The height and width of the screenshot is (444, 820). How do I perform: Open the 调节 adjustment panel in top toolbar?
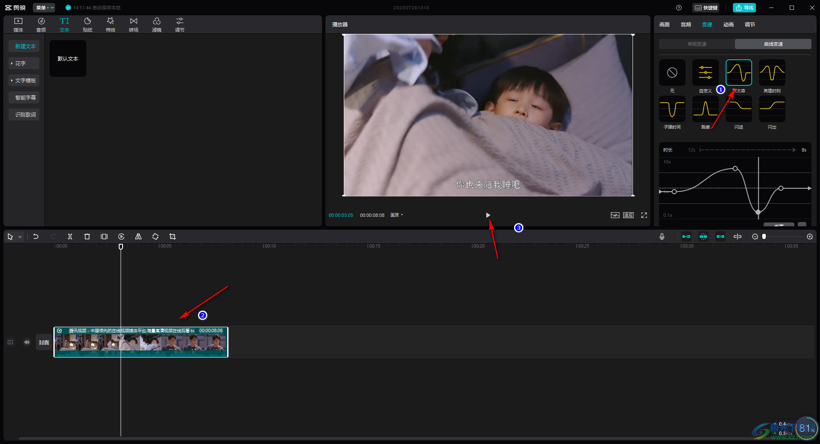point(180,25)
